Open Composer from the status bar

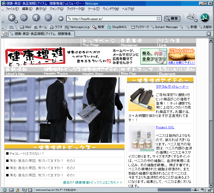pos(24,190)
